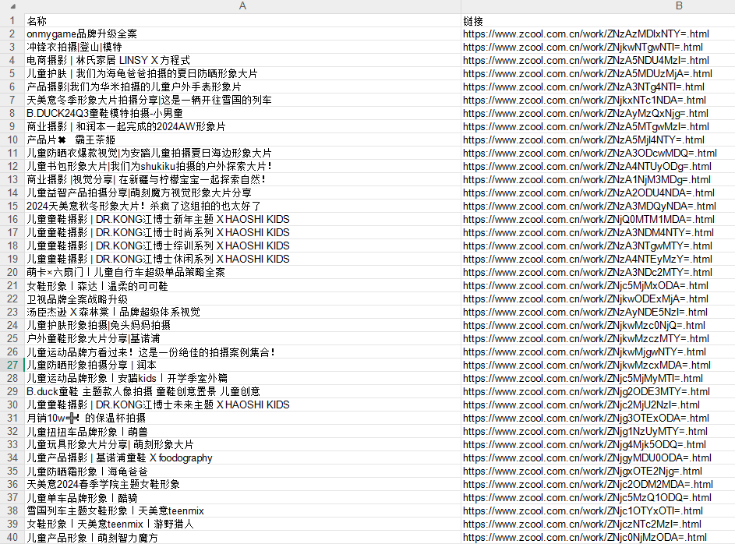
Task: Select the DR.KONG江博士新年主题 cell
Action: 242,219
